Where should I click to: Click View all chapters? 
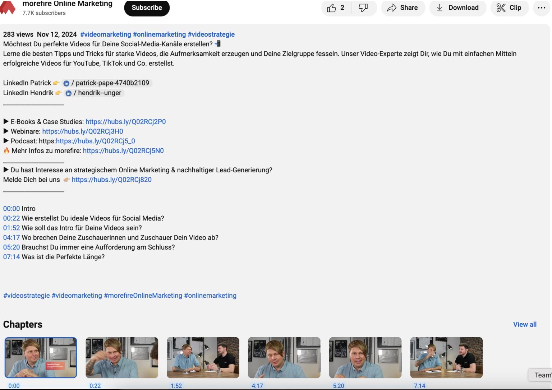pyautogui.click(x=525, y=324)
